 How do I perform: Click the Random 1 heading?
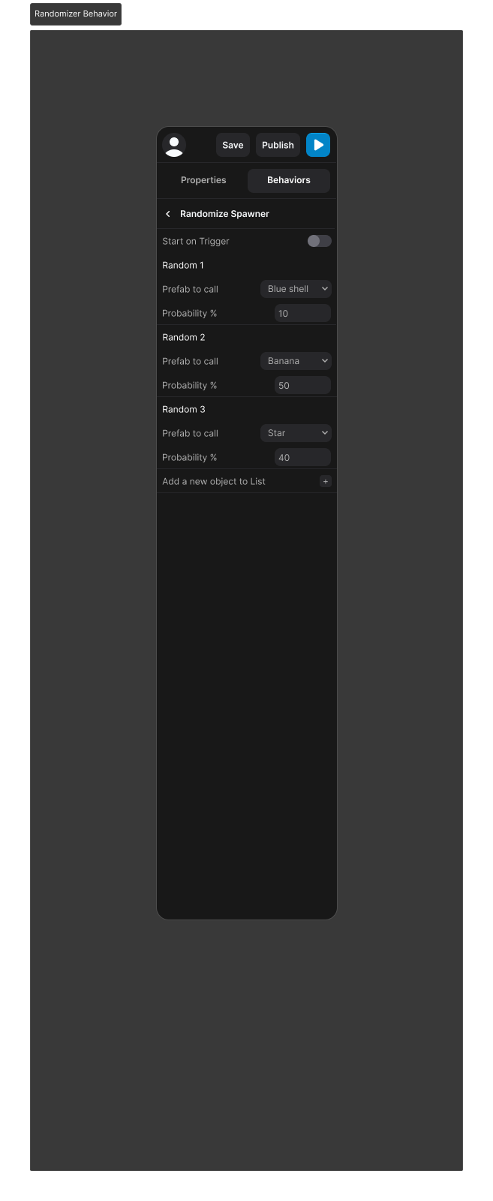[183, 265]
